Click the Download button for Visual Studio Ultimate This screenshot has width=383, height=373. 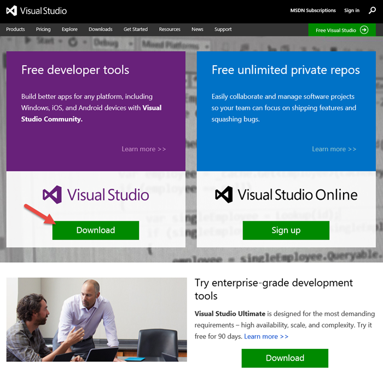point(285,358)
